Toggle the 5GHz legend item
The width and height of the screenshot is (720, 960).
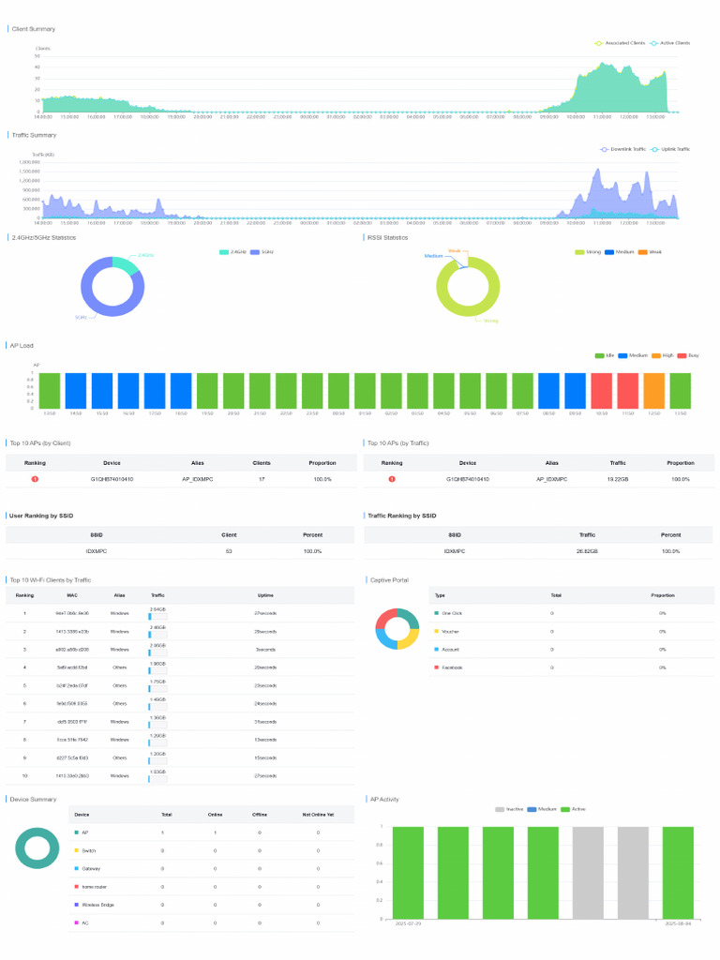[x=262, y=251]
